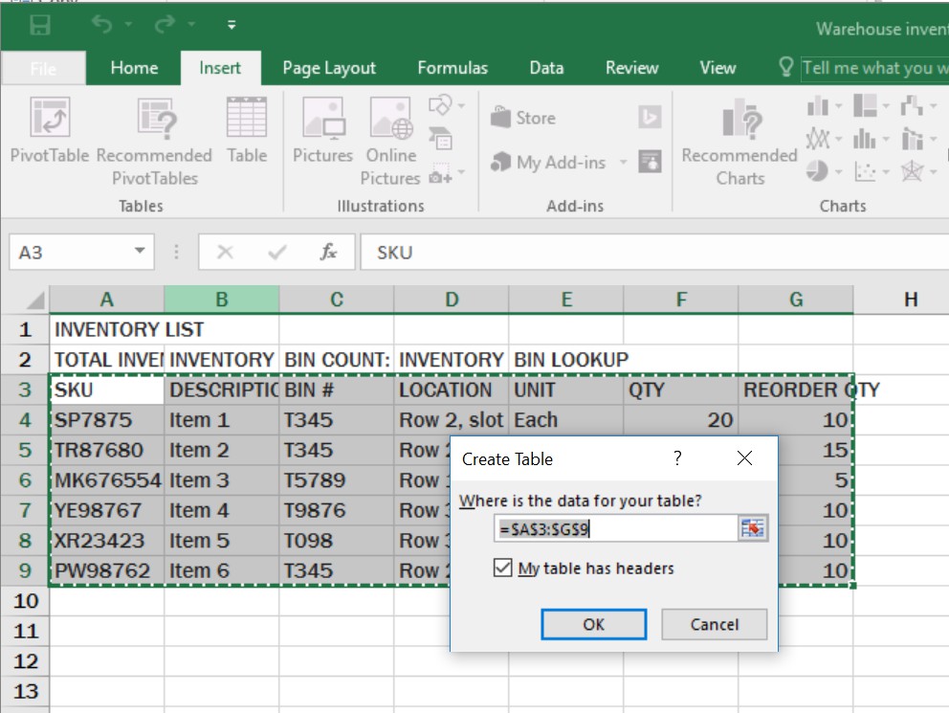The height and width of the screenshot is (713, 949).
Task: Open the Office Store
Action: 525,117
